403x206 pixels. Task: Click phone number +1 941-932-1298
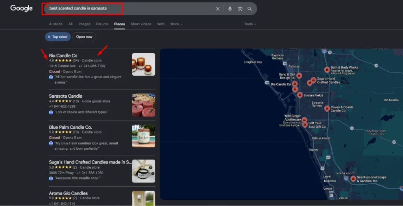pos(62,106)
